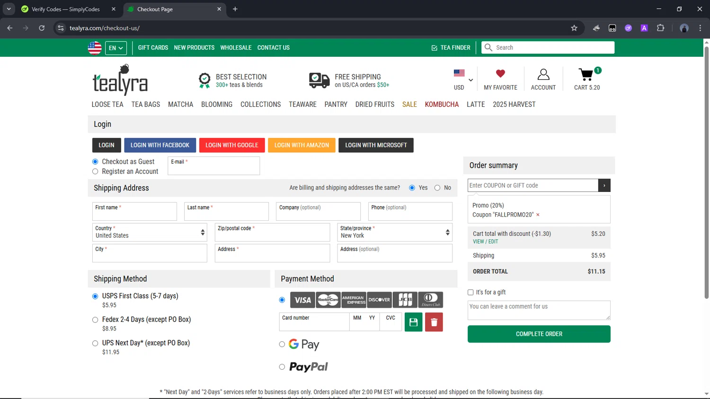The image size is (710, 399).
Task: Click the coupon or gift code field
Action: [533, 185]
